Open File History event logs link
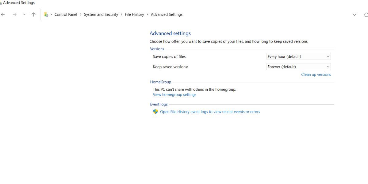Image resolution: width=368 pixels, height=184 pixels. point(210,112)
